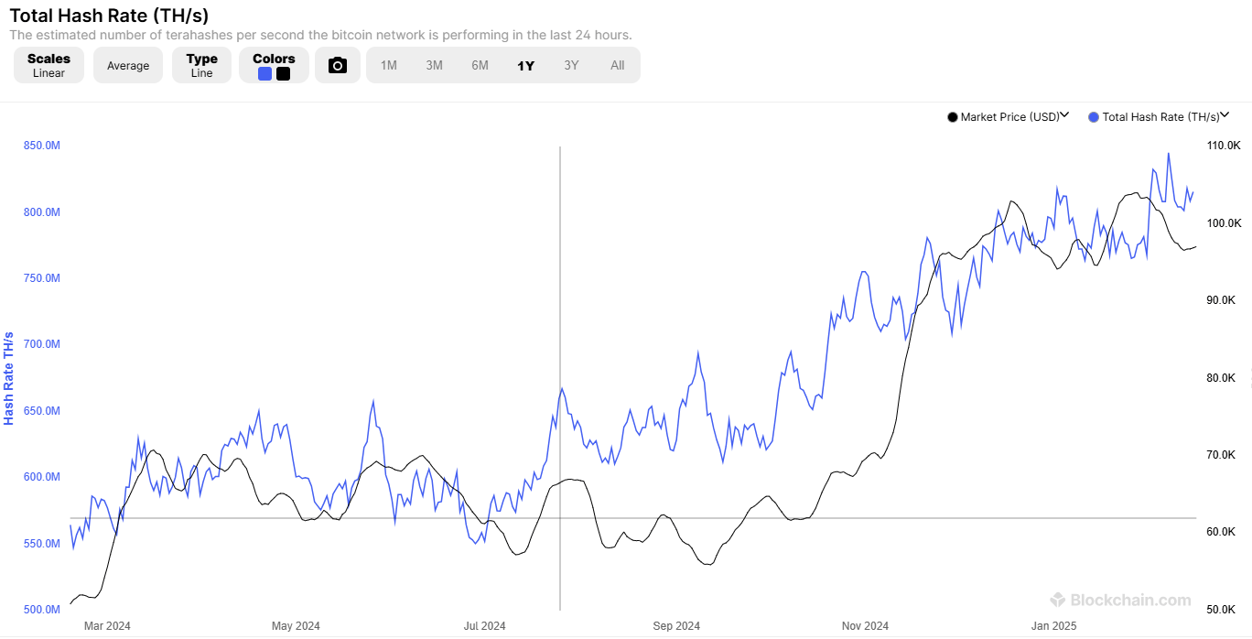Open the Market Price (USD) dropdown arrow

click(1063, 115)
